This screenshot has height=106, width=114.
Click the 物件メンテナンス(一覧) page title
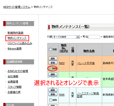tap(70, 27)
